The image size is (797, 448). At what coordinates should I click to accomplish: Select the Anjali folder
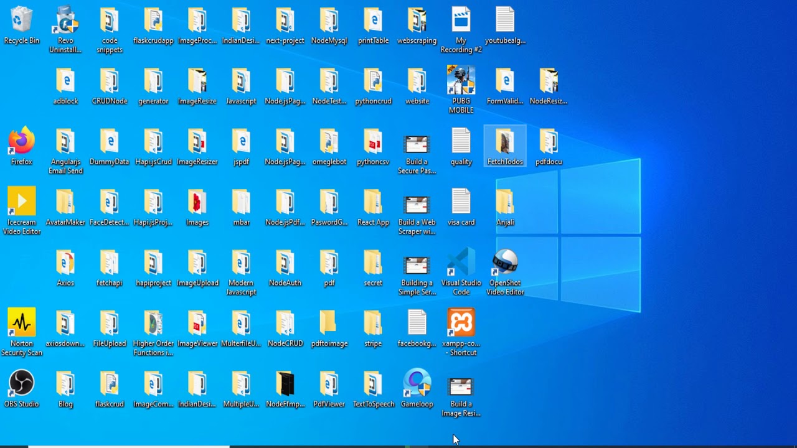pyautogui.click(x=505, y=202)
